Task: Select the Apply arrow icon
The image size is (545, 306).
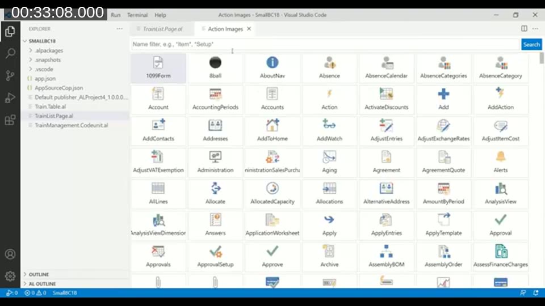Action: 329,226
